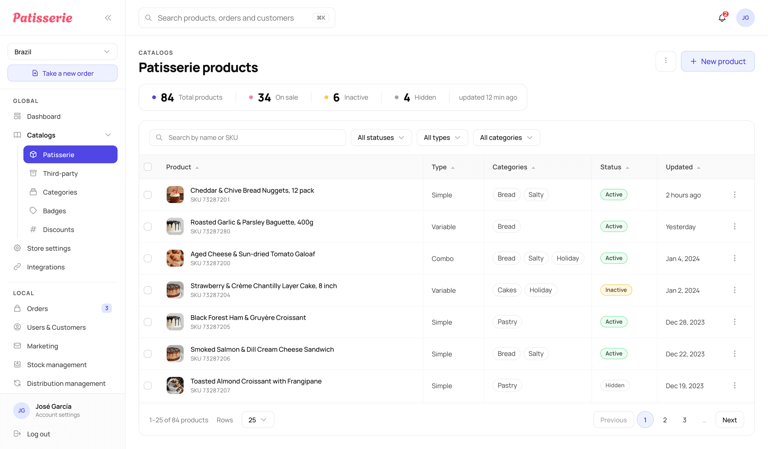Open All statuses filter
The width and height of the screenshot is (768, 449).
coord(381,137)
